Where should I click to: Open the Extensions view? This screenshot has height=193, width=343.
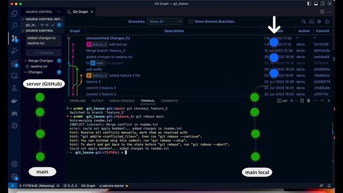14,63
